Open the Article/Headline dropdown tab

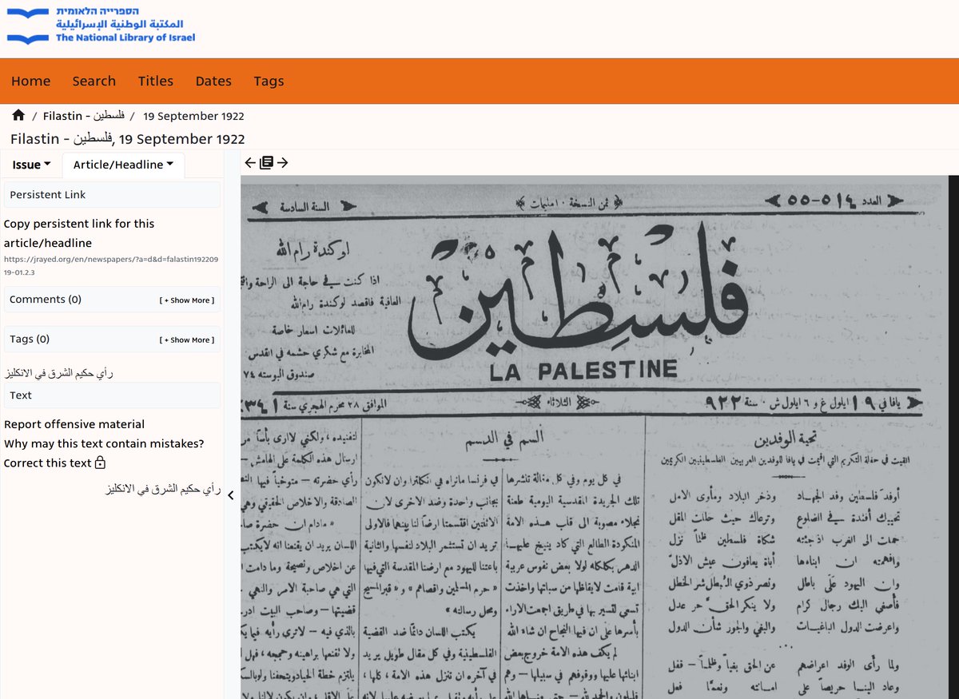point(124,165)
